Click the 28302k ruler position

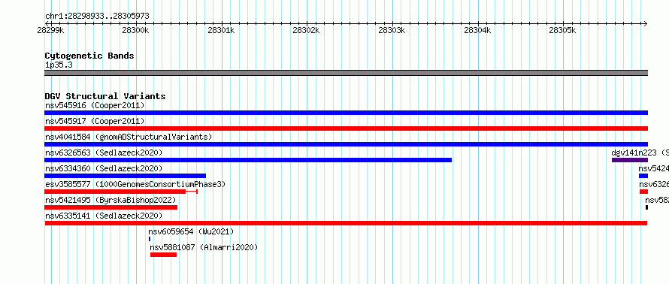307,30
